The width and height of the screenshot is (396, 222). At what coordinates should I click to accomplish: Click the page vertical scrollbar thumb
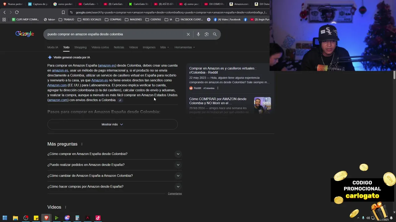[x=394, y=75]
